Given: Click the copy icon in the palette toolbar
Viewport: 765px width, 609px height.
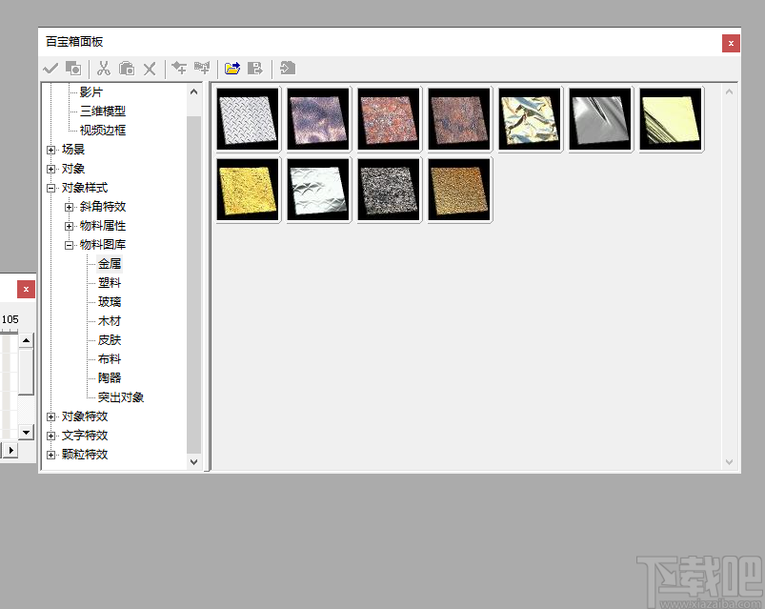Looking at the screenshot, I should pos(71,68).
